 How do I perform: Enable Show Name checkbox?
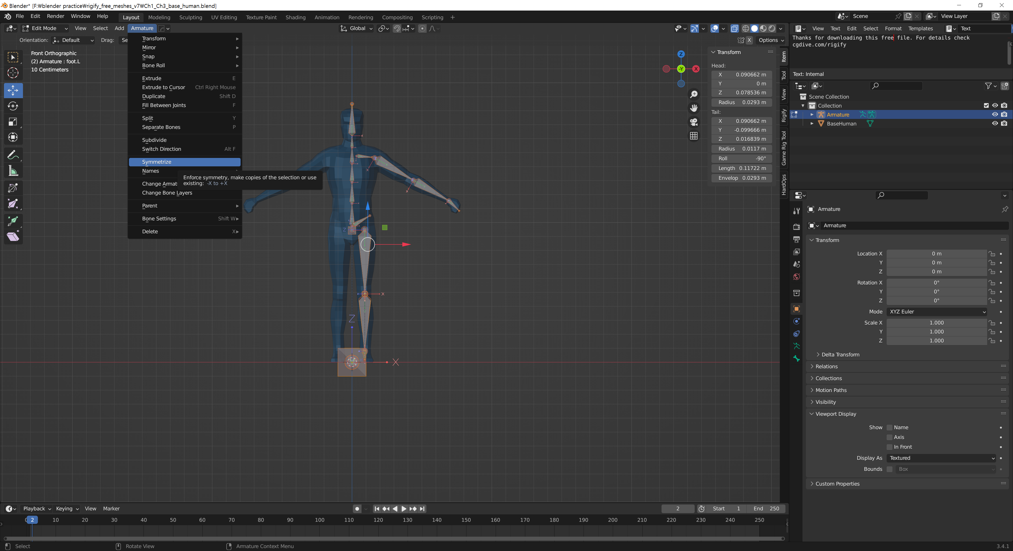890,428
